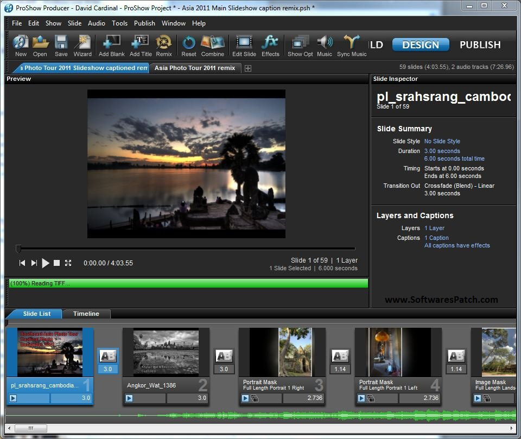Click the Sync Music icon
Viewport: 521px width, 439px height.
352,43
